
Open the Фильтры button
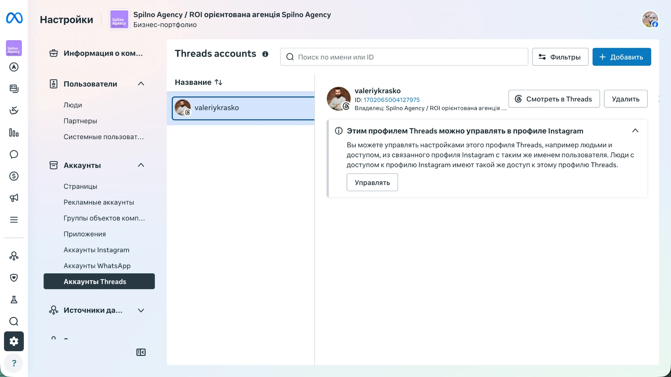coord(560,57)
